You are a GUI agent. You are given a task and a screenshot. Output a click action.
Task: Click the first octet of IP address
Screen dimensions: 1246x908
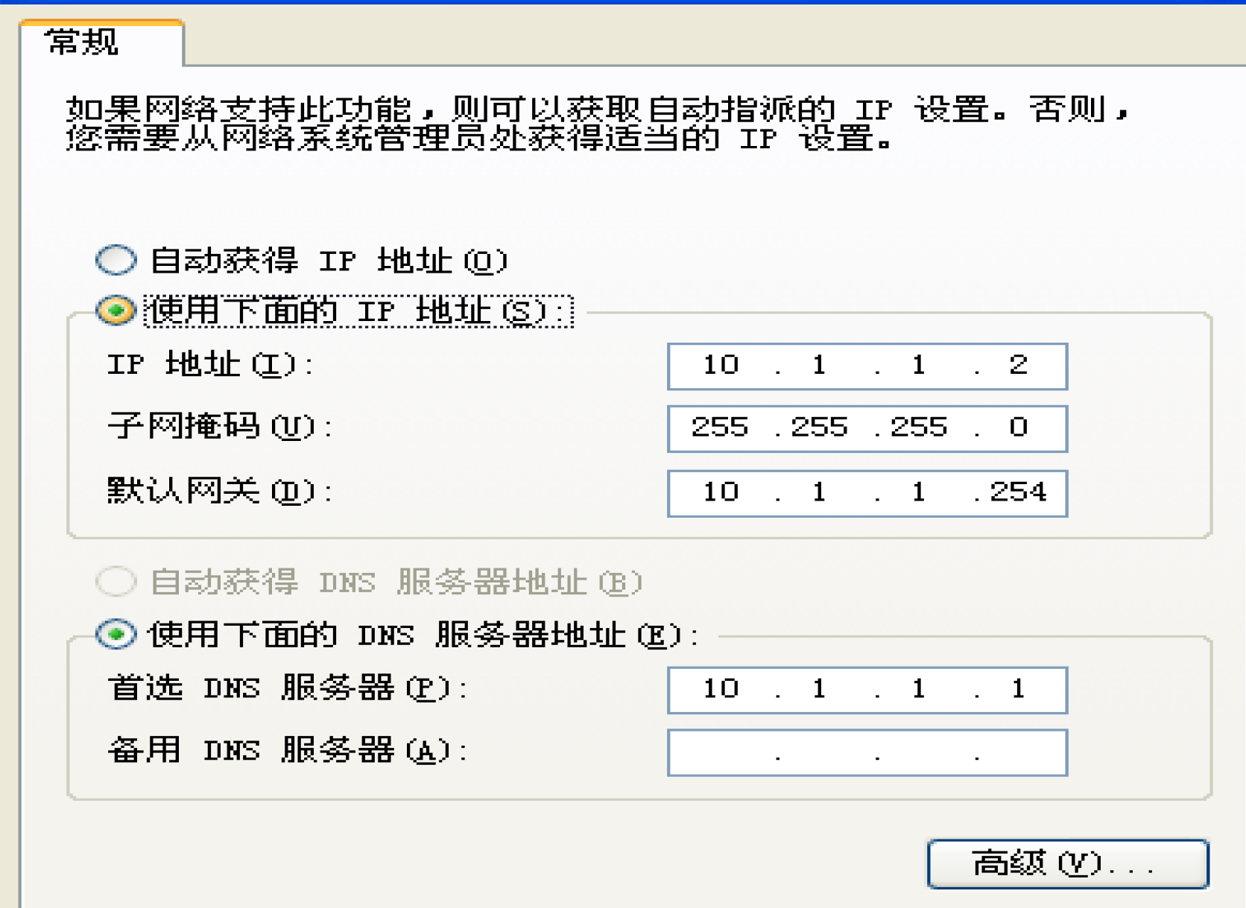[x=721, y=365]
